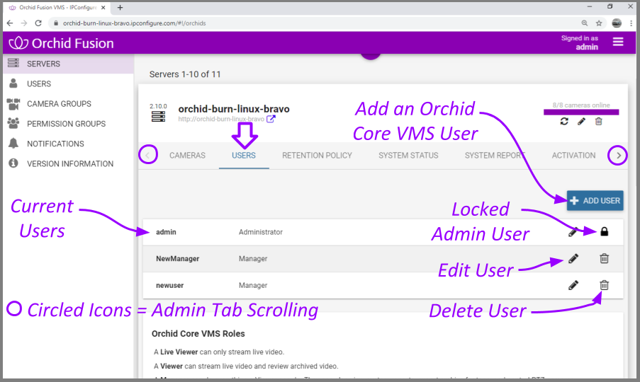Click the Camera Groups camera icon
The image size is (640, 382).
[x=13, y=104]
